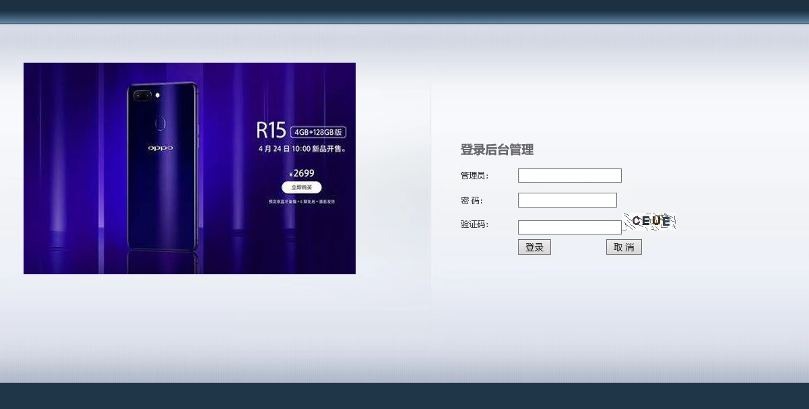The width and height of the screenshot is (809, 409).
Task: Focus the 管理员 username input field
Action: pyautogui.click(x=569, y=175)
